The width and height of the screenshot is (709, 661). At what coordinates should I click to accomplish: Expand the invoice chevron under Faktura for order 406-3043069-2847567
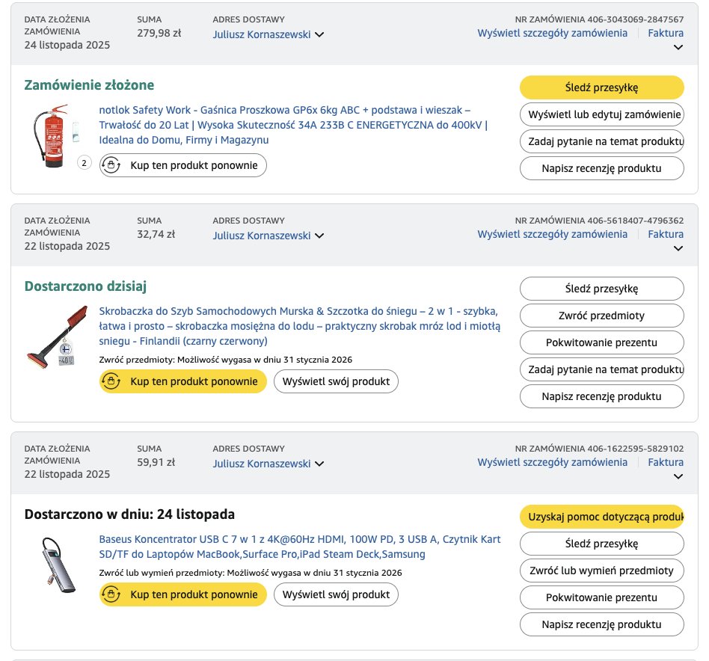point(678,47)
